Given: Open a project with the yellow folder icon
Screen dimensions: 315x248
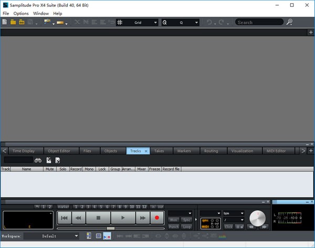Looking at the screenshot, I should [13, 22].
